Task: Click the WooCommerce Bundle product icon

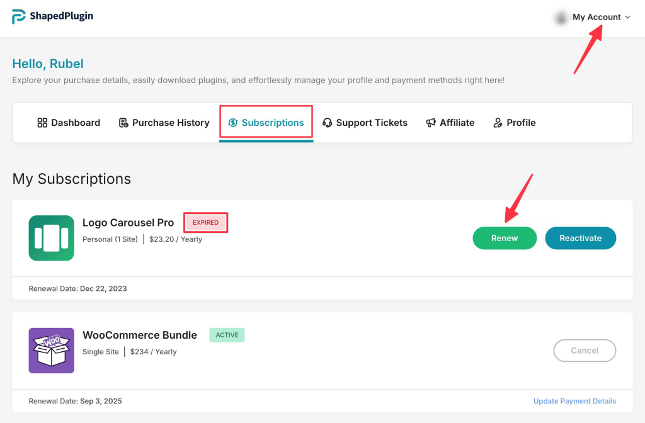Action: click(x=52, y=351)
